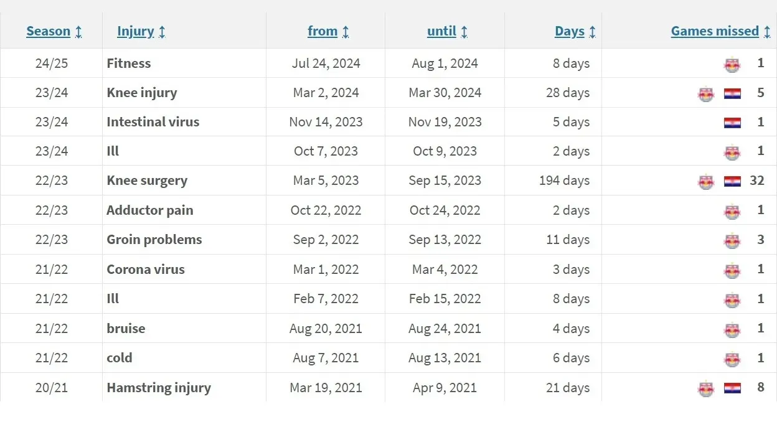777x437 pixels.
Task: Click the club crest in the Fitness row
Action: [732, 63]
